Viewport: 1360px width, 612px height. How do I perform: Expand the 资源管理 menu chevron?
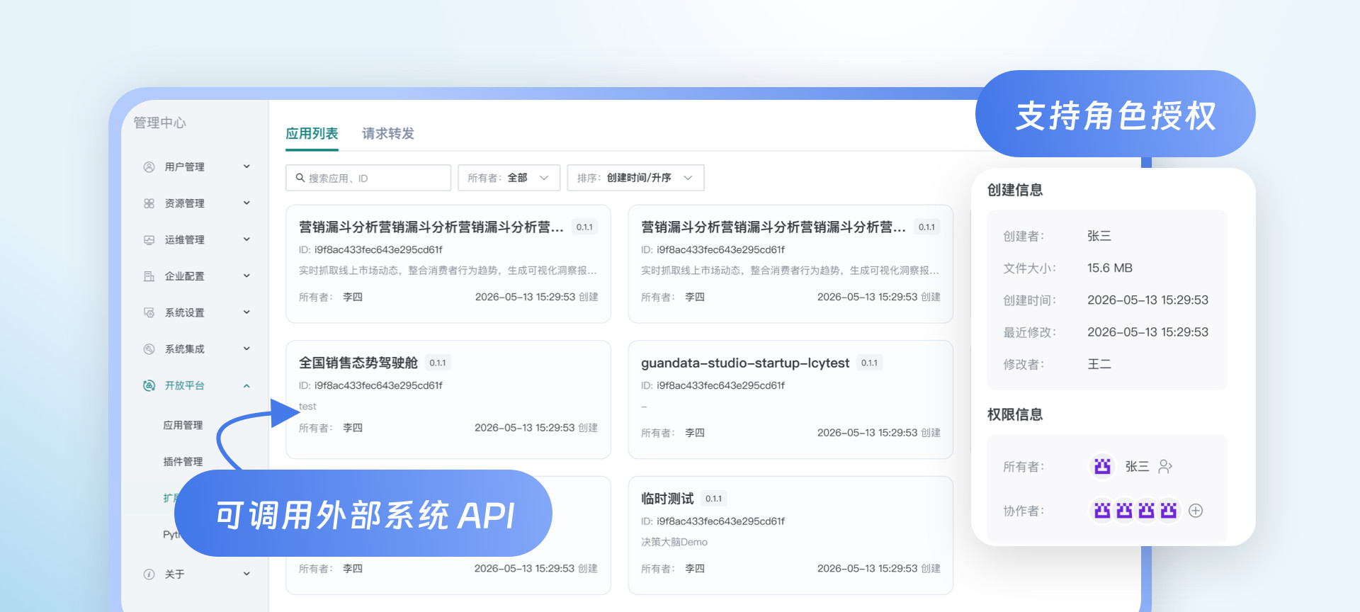point(246,203)
